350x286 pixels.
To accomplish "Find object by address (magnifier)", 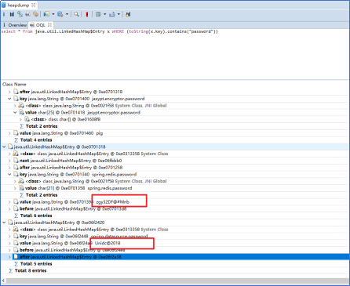I will 76,14.
